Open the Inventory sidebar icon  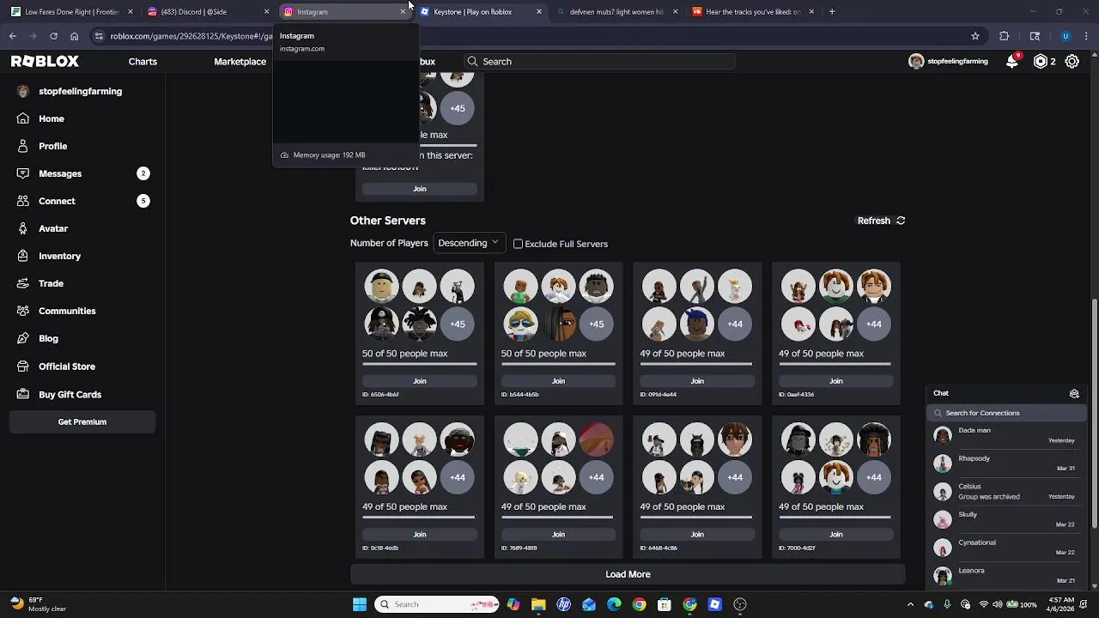point(23,256)
